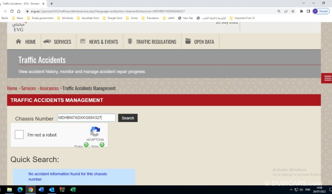332x194 pixels.
Task: Click the red hamburger side menu icon
Action: pyautogui.click(x=327, y=78)
